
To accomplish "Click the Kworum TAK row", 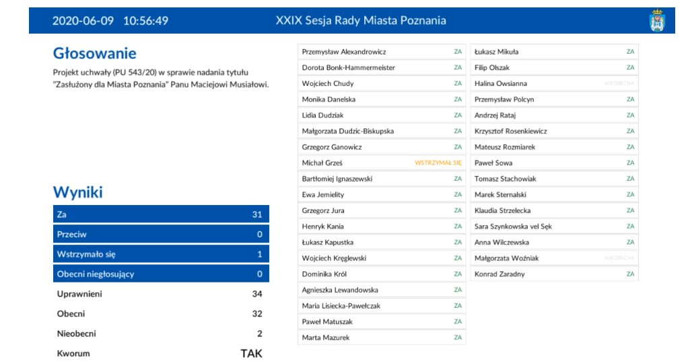I will point(160,354).
